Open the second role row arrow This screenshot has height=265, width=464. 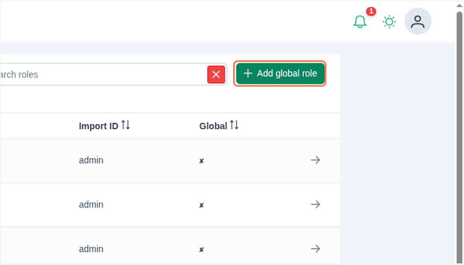(x=316, y=204)
